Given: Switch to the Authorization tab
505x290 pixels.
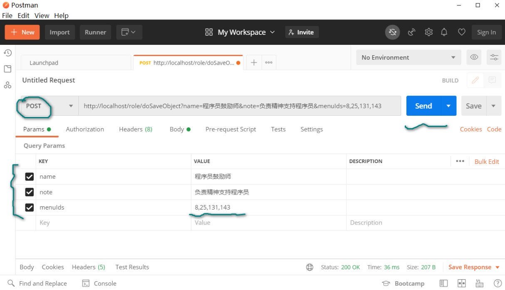Looking at the screenshot, I should click(x=85, y=129).
